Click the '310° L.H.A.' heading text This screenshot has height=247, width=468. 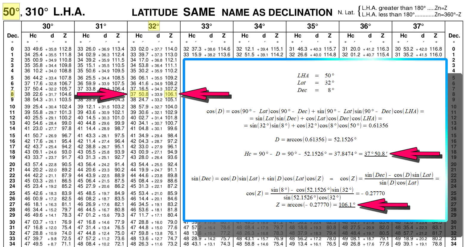pos(55,12)
